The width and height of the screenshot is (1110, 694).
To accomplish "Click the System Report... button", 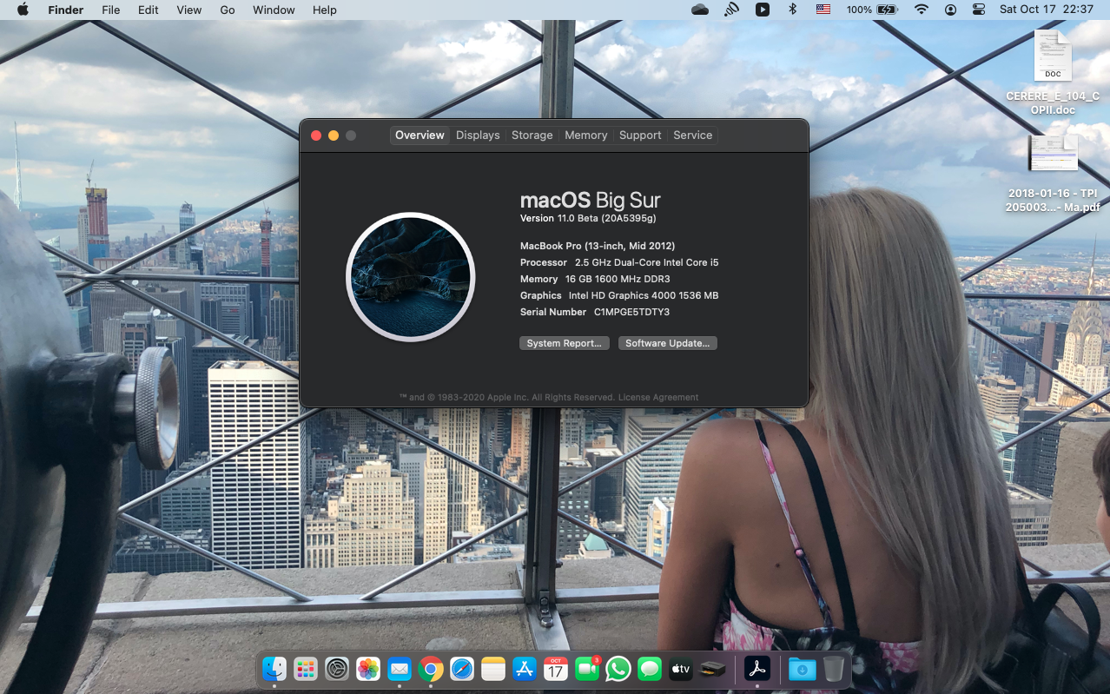I will coord(565,343).
